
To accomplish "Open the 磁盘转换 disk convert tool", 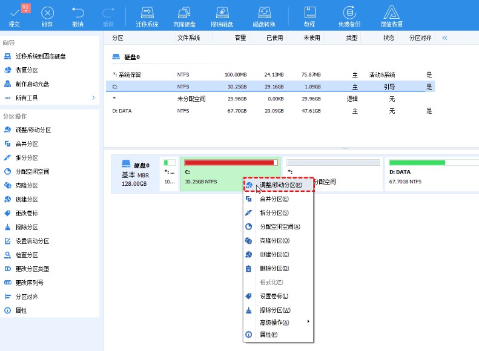I will 264,13.
